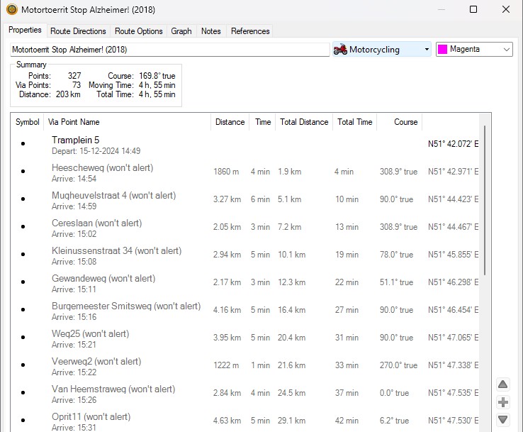Viewport: 523px width, 432px height.
Task: Switch to the Route Directions tab
Action: (x=78, y=31)
